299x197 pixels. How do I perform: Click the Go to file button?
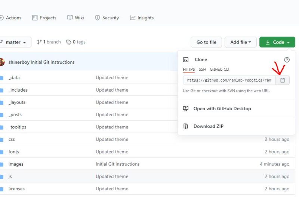tap(206, 42)
